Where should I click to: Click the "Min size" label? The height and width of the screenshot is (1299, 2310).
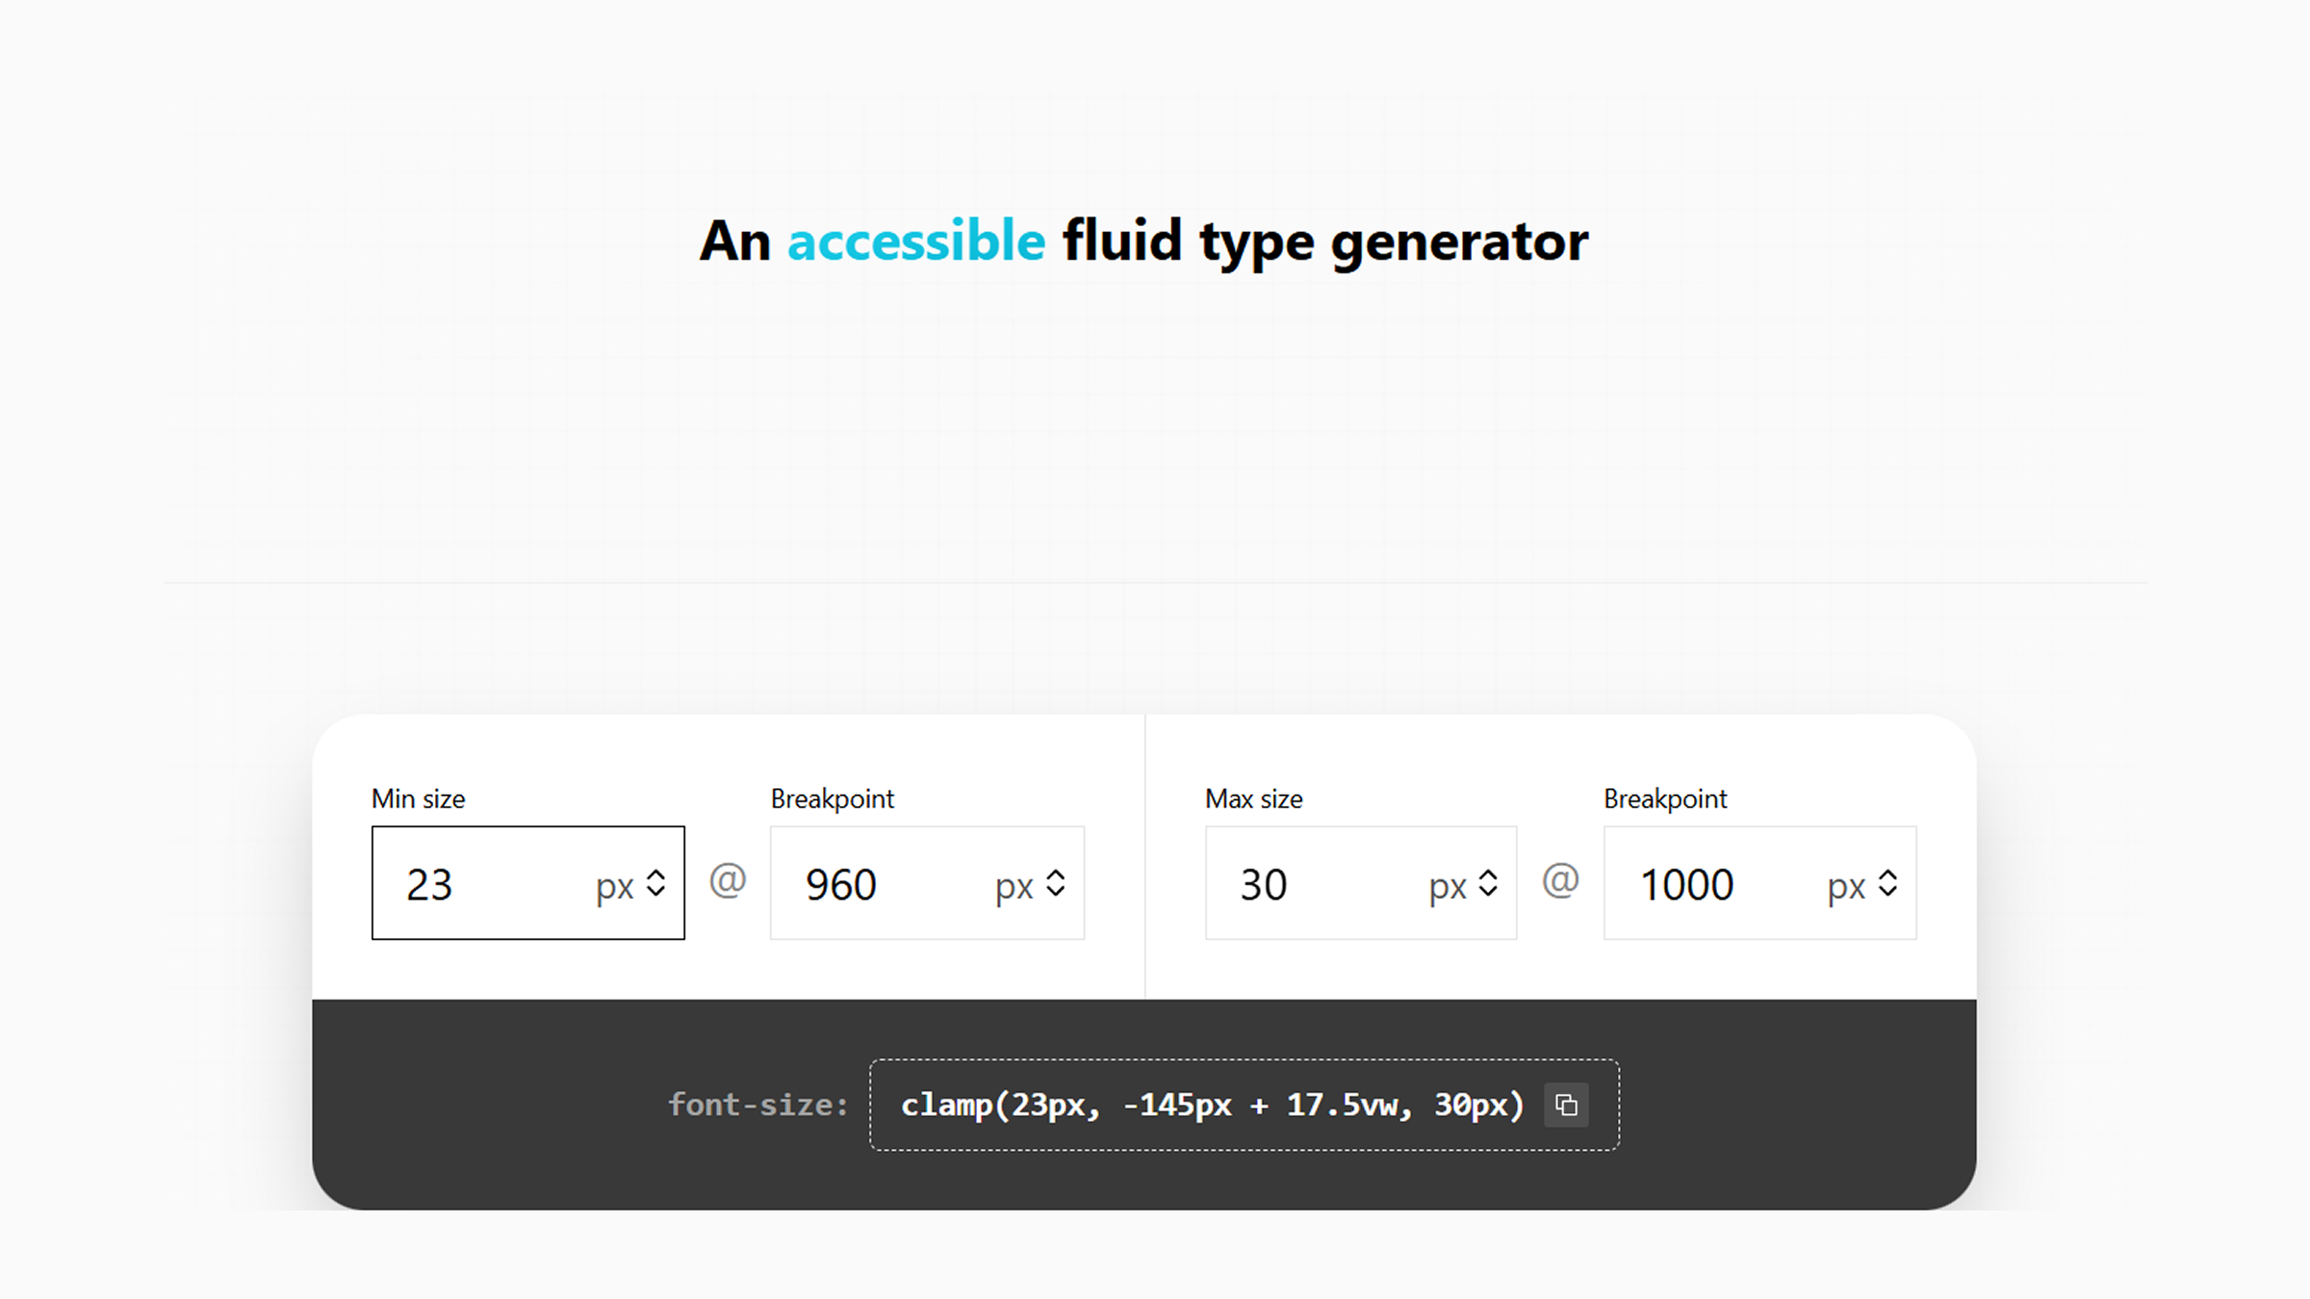coord(418,799)
